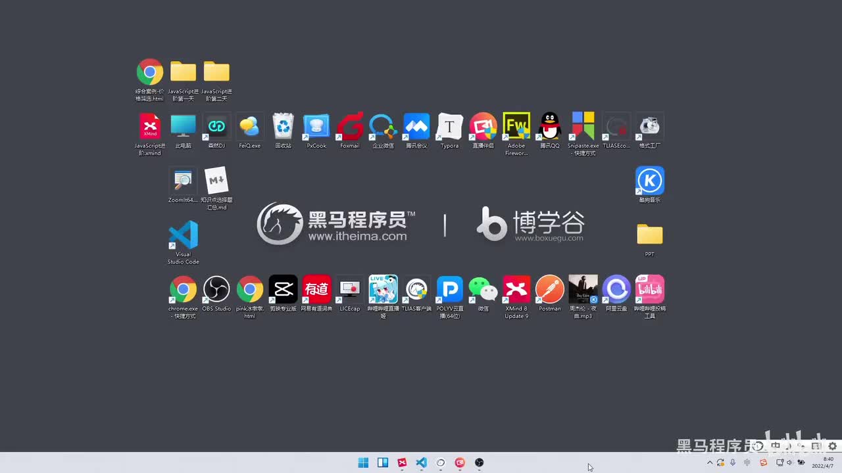Open the network status tray icon
Image resolution: width=842 pixels, height=473 pixels.
(x=781, y=462)
